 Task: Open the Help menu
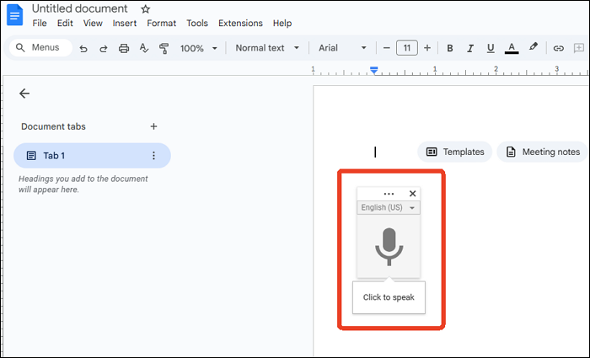click(x=282, y=24)
